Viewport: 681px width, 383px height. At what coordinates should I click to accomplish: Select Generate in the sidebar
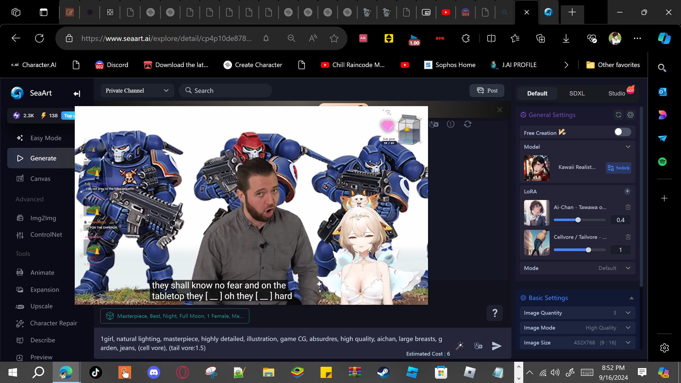tap(41, 158)
